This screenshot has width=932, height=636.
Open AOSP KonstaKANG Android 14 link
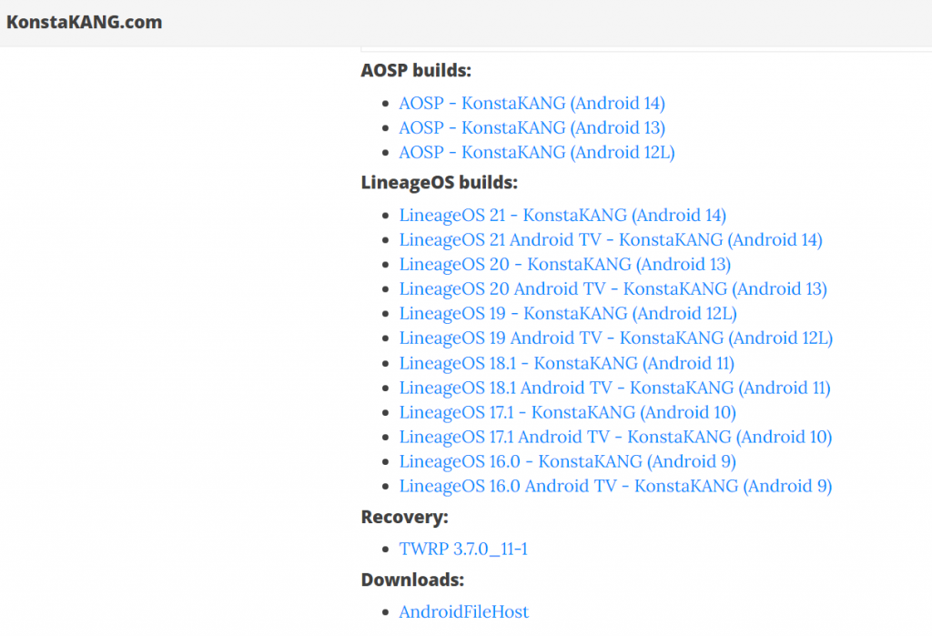coord(532,103)
